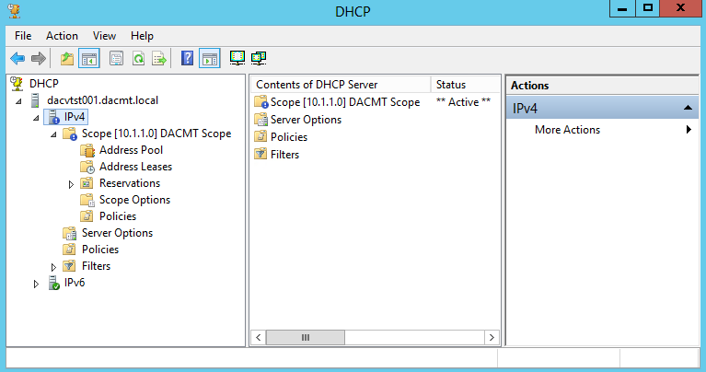706x372 pixels.
Task: Select Policies under the DACMT Scope
Action: [x=118, y=216]
